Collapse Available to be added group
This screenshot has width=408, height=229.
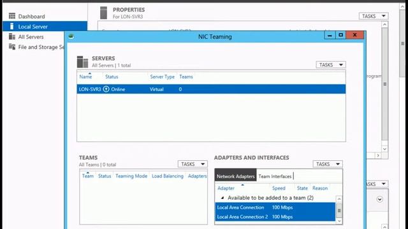(222, 198)
